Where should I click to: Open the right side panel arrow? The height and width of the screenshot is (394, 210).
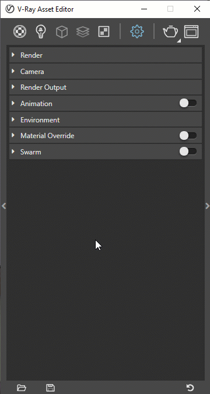click(x=207, y=206)
